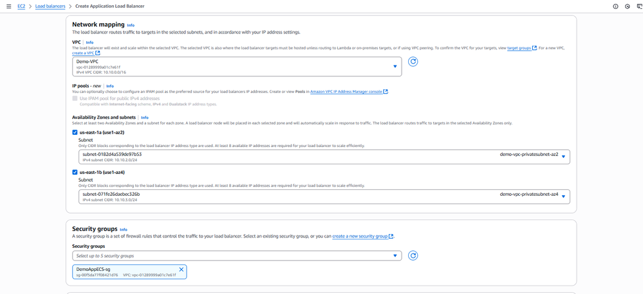
Task: Click the VPC refresh icon
Action: point(414,62)
